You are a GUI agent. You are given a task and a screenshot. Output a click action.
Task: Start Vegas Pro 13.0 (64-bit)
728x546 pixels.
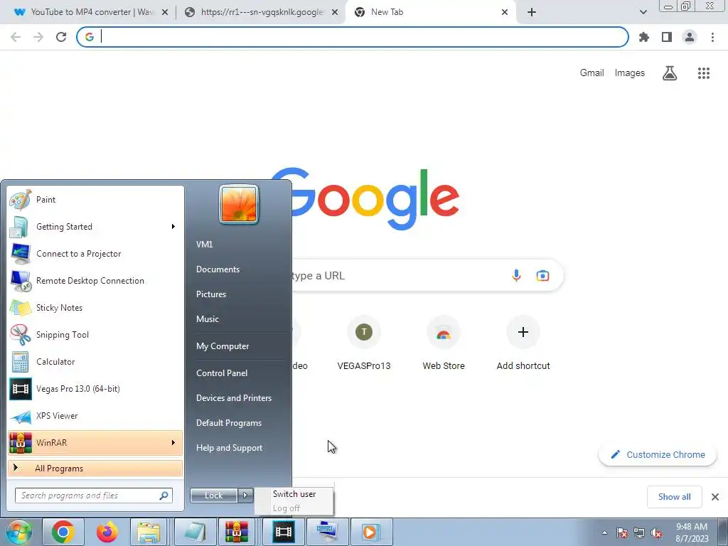[x=95, y=389]
